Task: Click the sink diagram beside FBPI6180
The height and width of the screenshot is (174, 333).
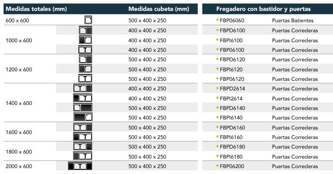Action: point(83,156)
